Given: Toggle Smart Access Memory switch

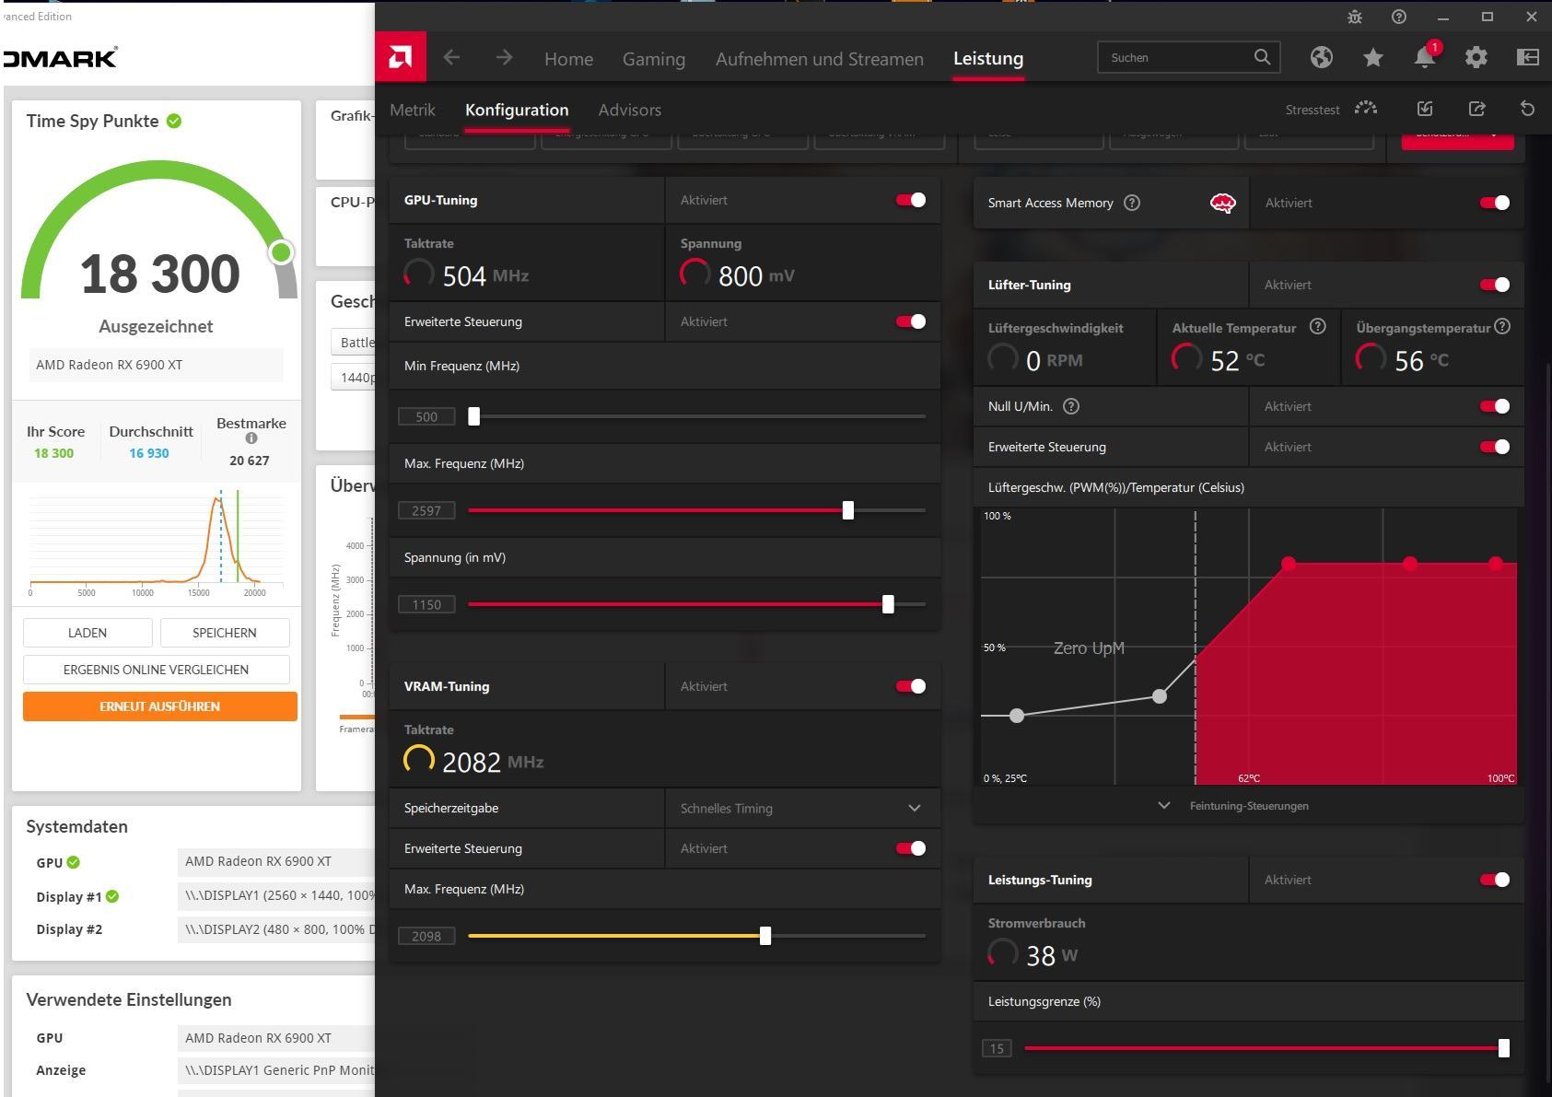Looking at the screenshot, I should click(x=1495, y=203).
